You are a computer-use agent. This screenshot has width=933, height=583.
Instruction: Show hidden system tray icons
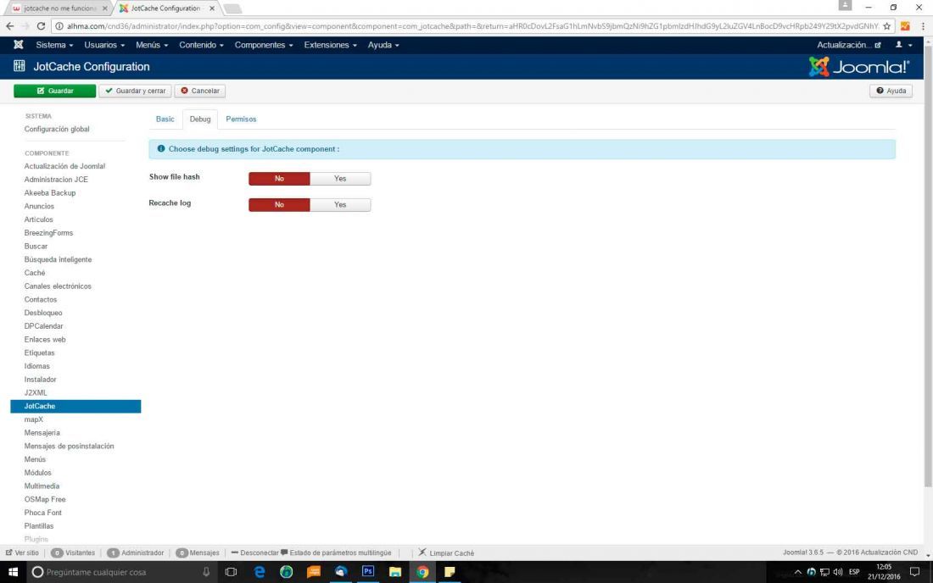tap(798, 572)
